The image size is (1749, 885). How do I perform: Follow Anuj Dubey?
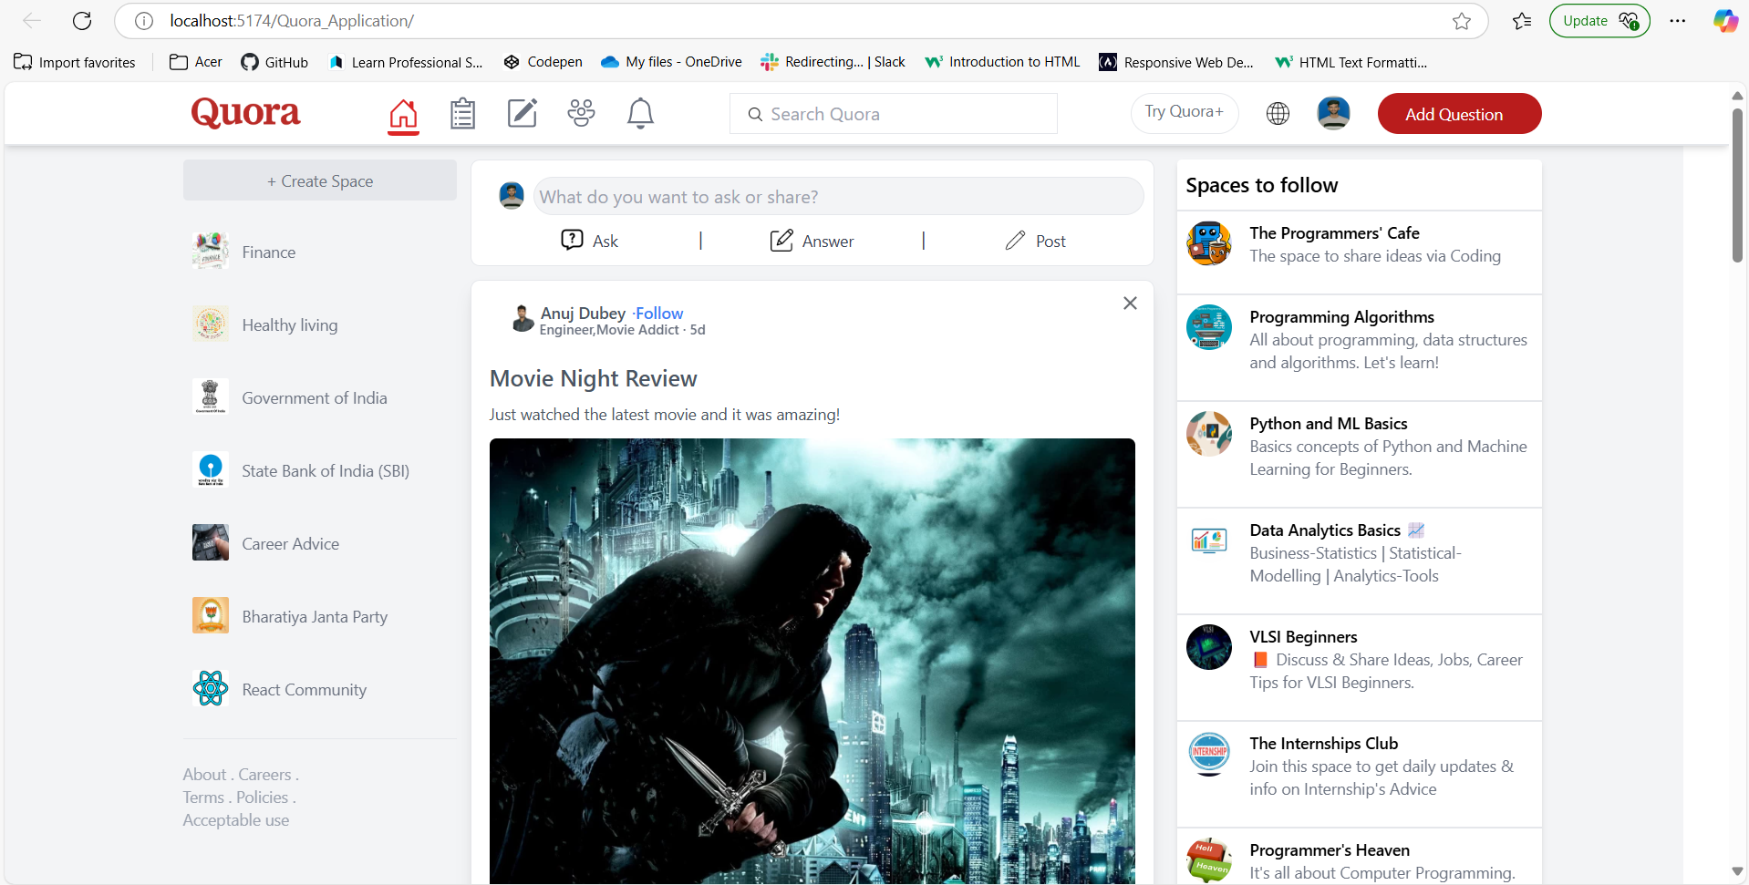click(659, 313)
